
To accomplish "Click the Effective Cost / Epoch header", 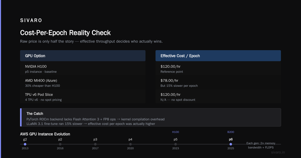I will pos(218,56).
